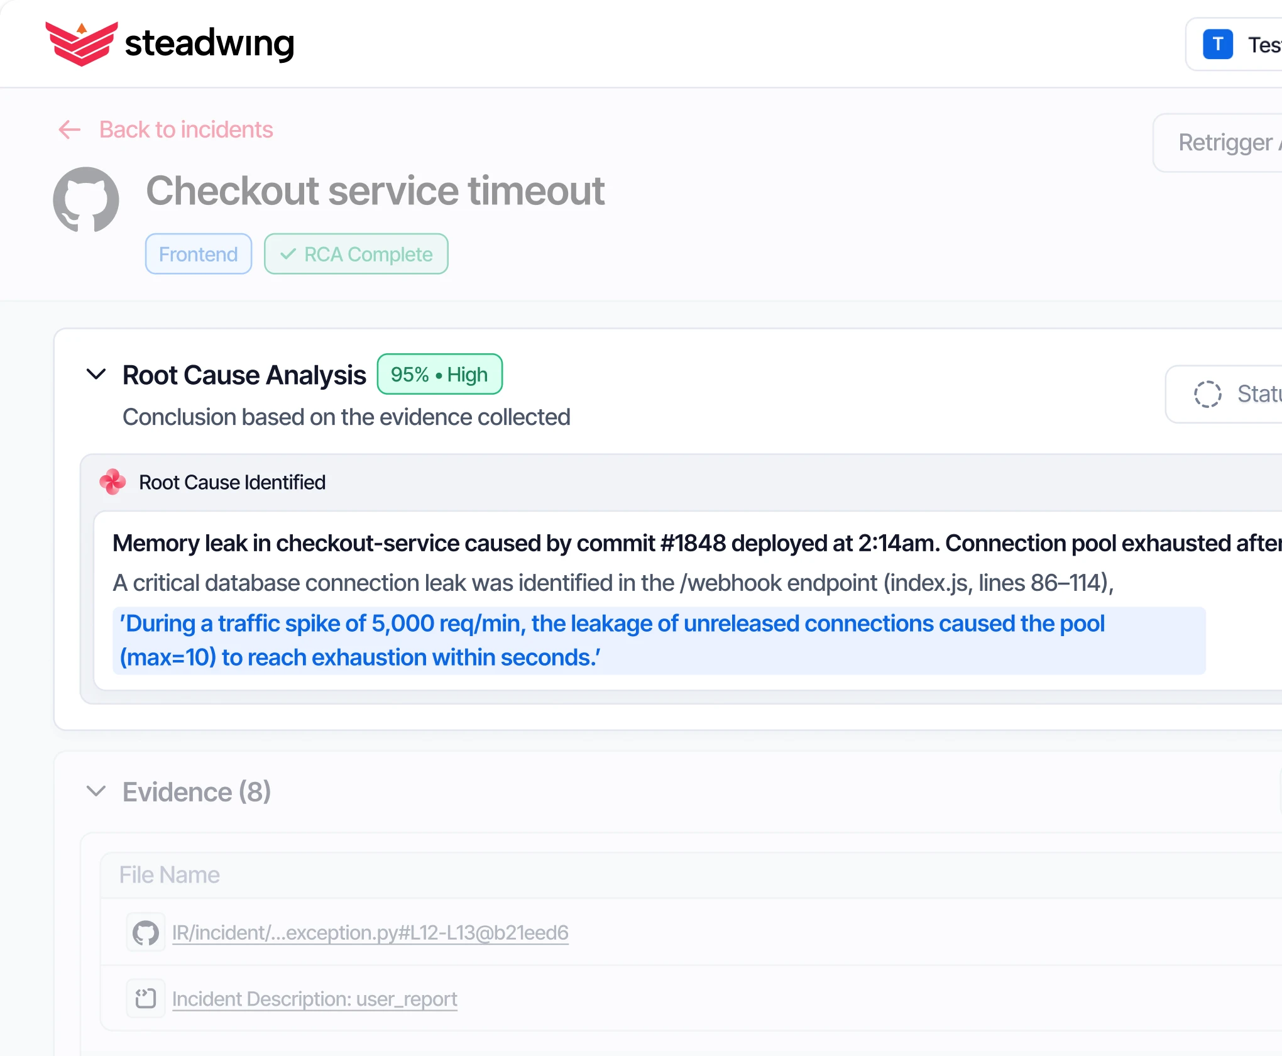Click the blue T avatar icon
This screenshot has width=1282, height=1056.
click(x=1218, y=45)
